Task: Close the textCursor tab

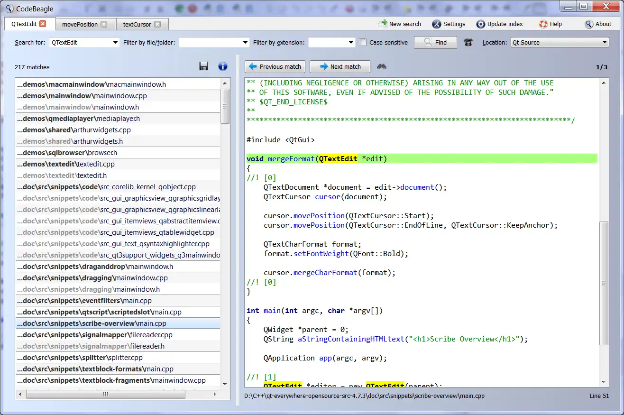Action: (157, 24)
